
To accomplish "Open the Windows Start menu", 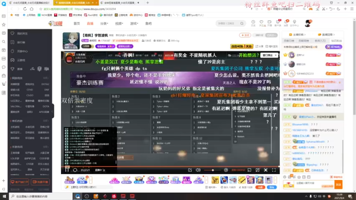I will (4, 196).
